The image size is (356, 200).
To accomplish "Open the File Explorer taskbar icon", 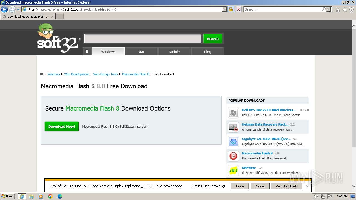I will (31, 196).
